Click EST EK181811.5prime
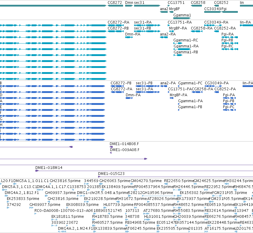The width and height of the screenshot is (253, 233). tap(67, 217)
